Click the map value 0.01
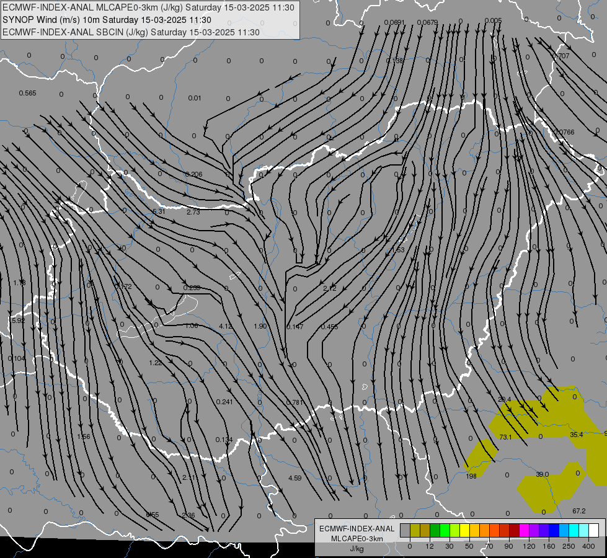The width and height of the screenshot is (607, 558). coord(195,98)
